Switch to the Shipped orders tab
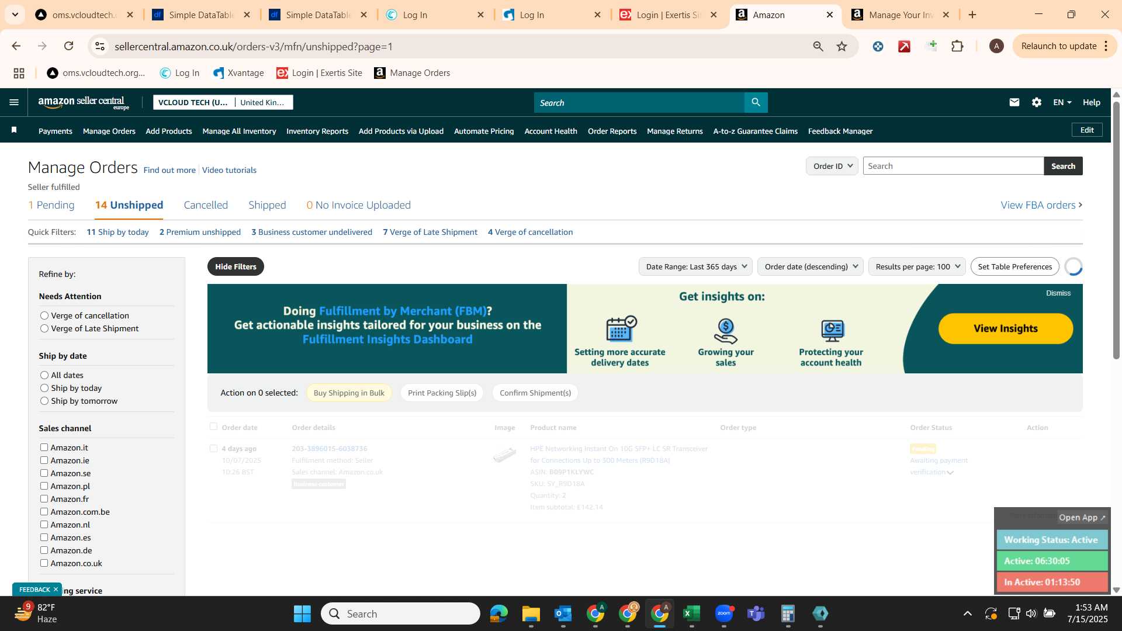This screenshot has width=1122, height=631. point(267,205)
